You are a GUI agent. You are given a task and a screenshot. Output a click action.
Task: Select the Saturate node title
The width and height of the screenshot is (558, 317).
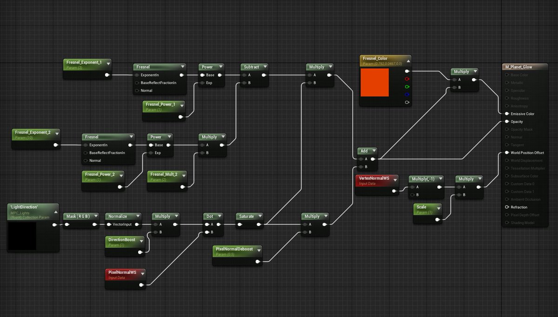coord(246,217)
